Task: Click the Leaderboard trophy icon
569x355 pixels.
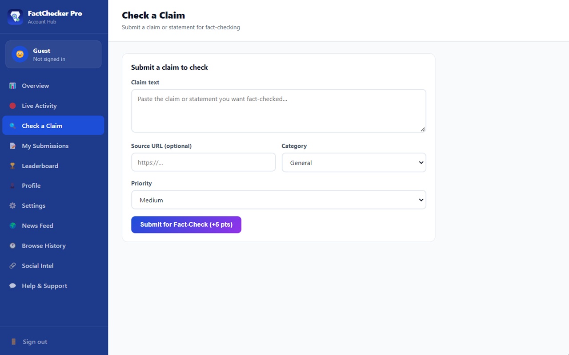Action: tap(12, 166)
